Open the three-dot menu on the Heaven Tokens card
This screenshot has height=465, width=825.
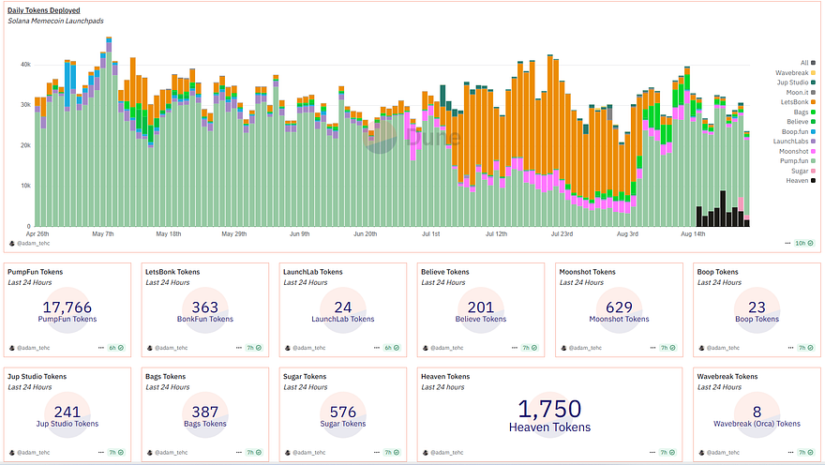pyautogui.click(x=652, y=453)
